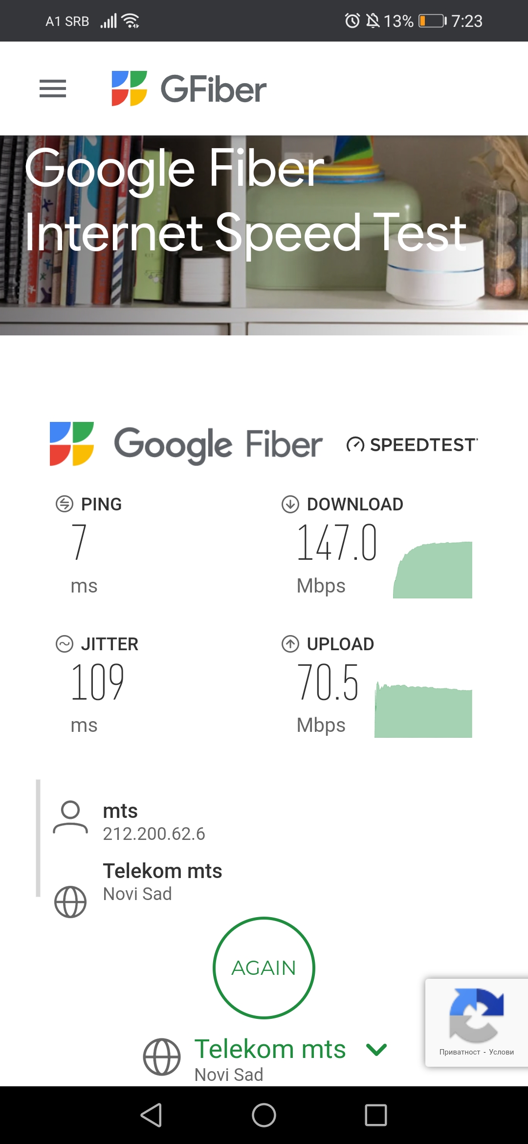Select the green Telekom mts server link
This screenshot has height=1144, width=528.
click(x=270, y=1049)
